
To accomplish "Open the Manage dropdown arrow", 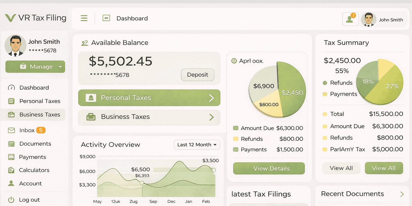I will tap(60, 67).
